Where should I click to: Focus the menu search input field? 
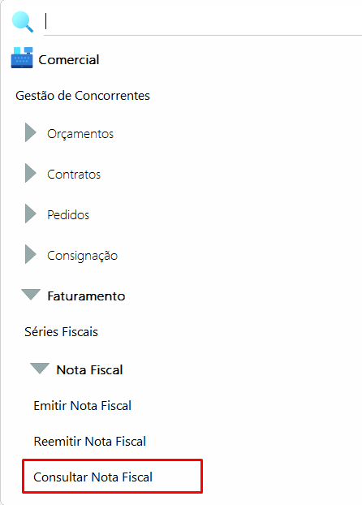pyautogui.click(x=203, y=22)
